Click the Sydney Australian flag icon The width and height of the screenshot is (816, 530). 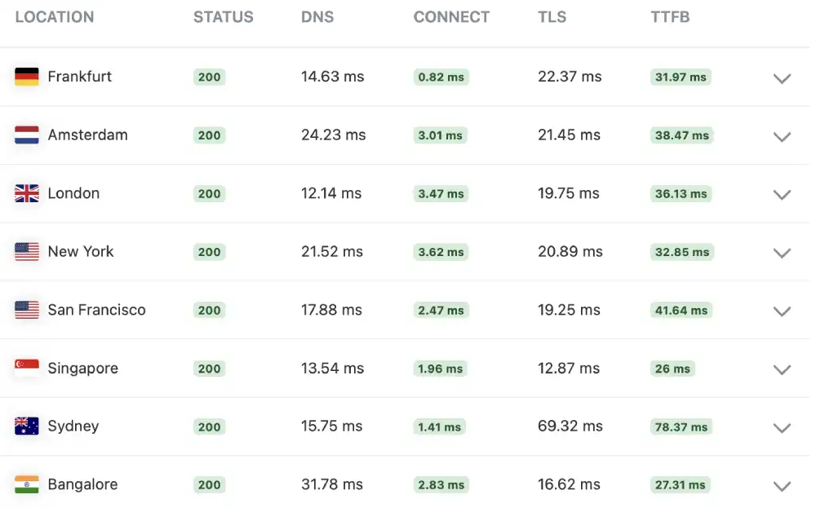point(26,426)
